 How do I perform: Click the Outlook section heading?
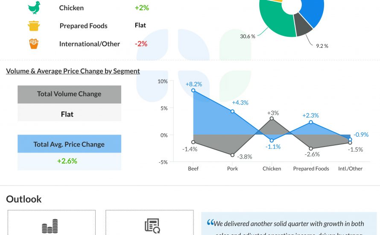click(x=24, y=199)
